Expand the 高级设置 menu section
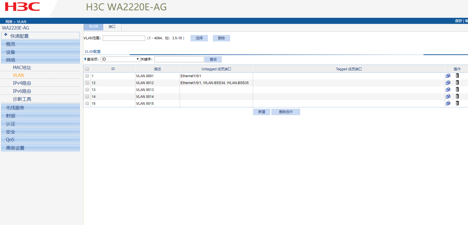This screenshot has width=468, height=225. tap(40, 148)
